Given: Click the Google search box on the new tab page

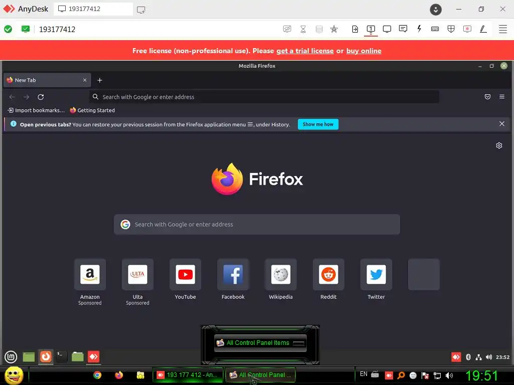Looking at the screenshot, I should tap(256, 224).
